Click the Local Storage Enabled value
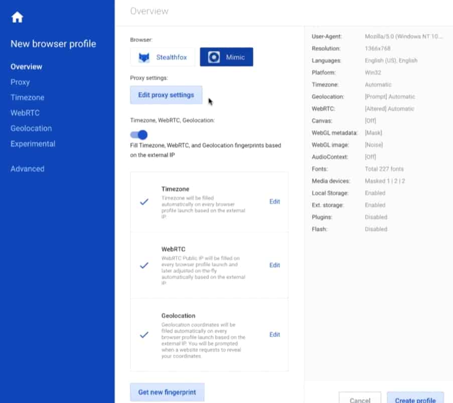This screenshot has height=403, width=453. 375,193
